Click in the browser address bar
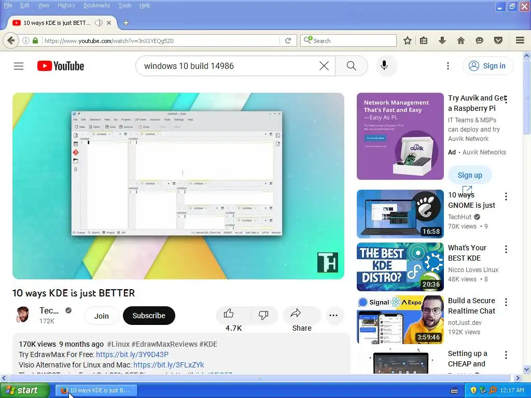The image size is (531, 398). point(161,40)
